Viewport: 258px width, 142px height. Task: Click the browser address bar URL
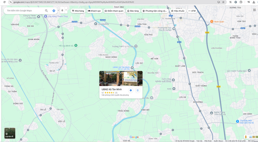[74, 2]
